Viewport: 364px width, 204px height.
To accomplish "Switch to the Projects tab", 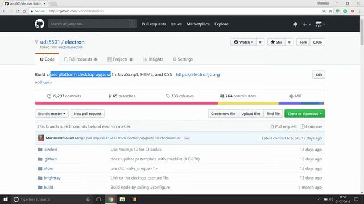I will tap(120, 59).
